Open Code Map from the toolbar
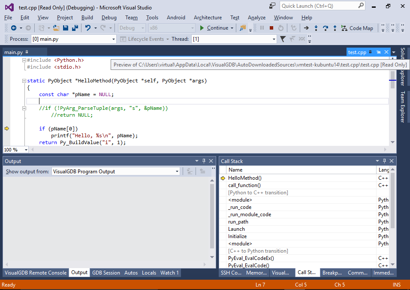The image size is (410, 290). pyautogui.click(x=357, y=28)
